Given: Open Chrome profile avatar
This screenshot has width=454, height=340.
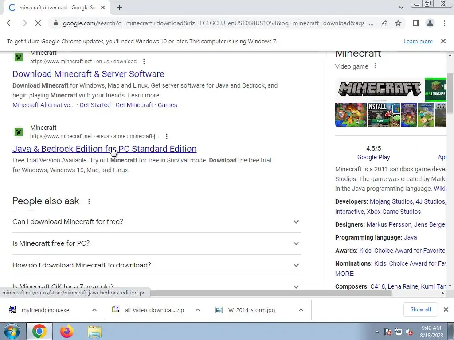Looking at the screenshot, I should pos(430,23).
